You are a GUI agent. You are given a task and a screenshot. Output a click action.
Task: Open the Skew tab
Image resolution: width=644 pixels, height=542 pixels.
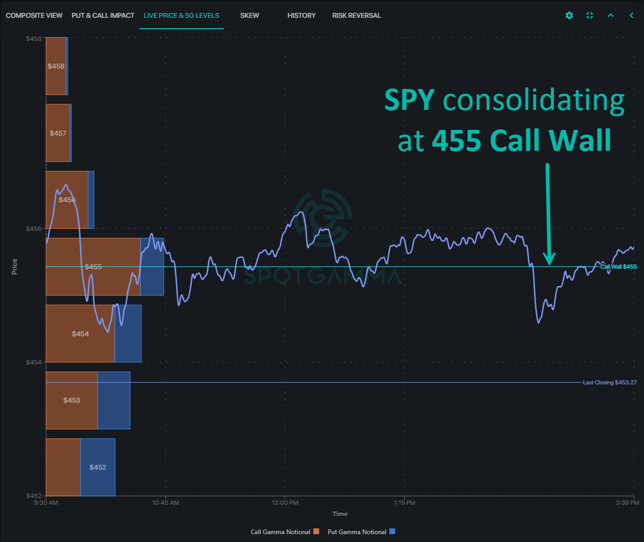(x=249, y=16)
